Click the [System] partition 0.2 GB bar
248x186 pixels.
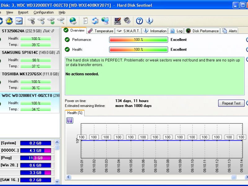tap(36, 143)
